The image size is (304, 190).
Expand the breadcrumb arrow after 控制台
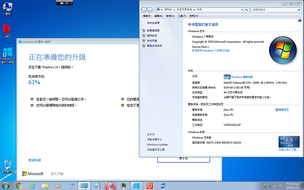coord(174,9)
